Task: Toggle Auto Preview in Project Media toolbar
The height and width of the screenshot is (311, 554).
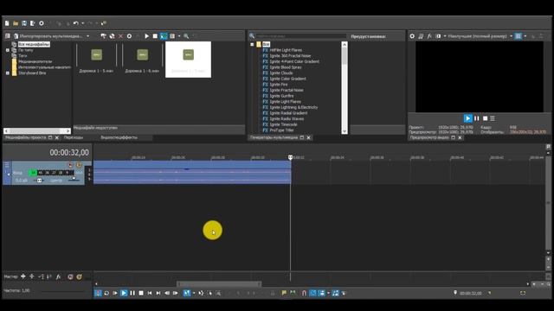Action: point(164,36)
